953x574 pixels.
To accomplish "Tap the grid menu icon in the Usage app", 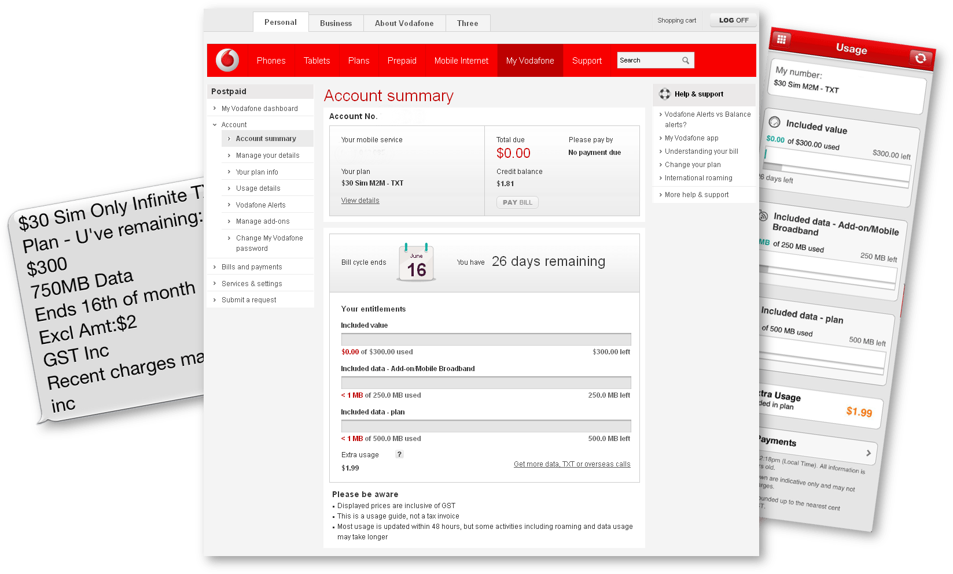I will pyautogui.click(x=782, y=39).
